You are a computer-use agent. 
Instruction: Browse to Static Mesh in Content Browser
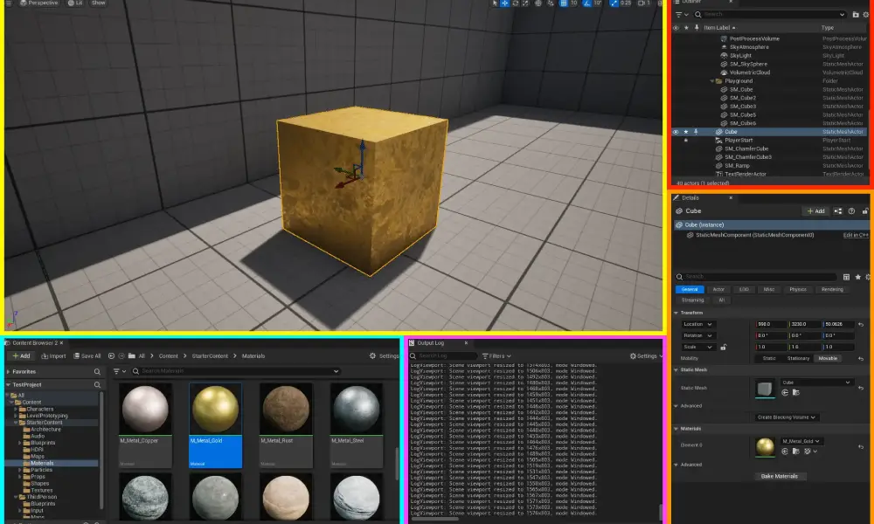point(796,393)
